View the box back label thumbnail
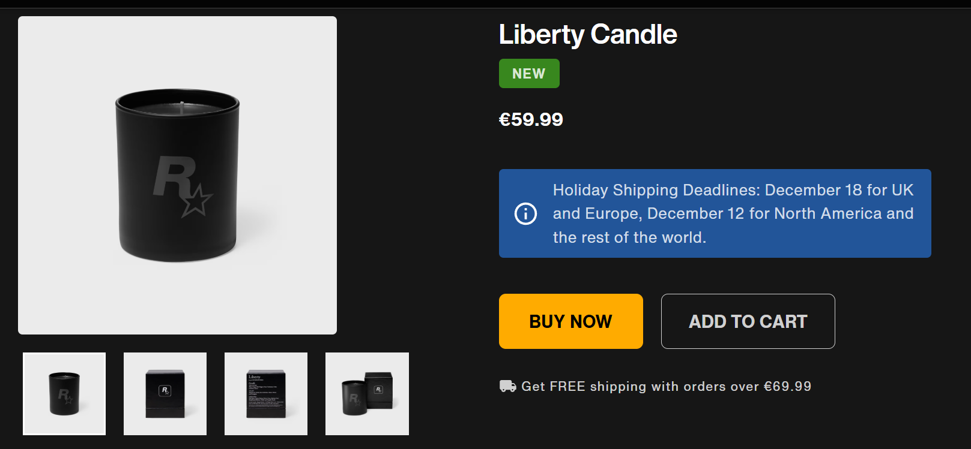971x449 pixels. pyautogui.click(x=266, y=394)
